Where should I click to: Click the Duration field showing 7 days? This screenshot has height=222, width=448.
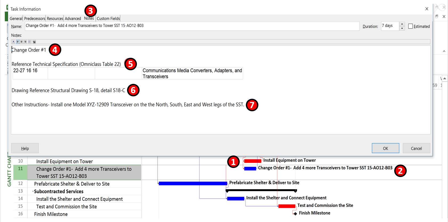coord(390,26)
